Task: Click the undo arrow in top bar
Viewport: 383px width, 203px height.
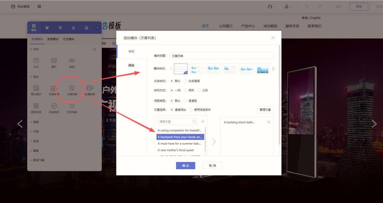Action: 307,6
